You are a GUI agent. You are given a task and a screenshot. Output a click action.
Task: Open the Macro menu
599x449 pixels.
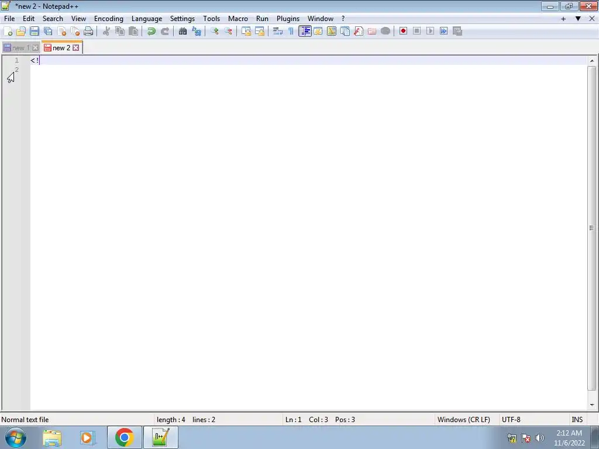(238, 19)
